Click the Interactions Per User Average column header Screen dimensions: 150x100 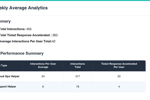[43, 65]
